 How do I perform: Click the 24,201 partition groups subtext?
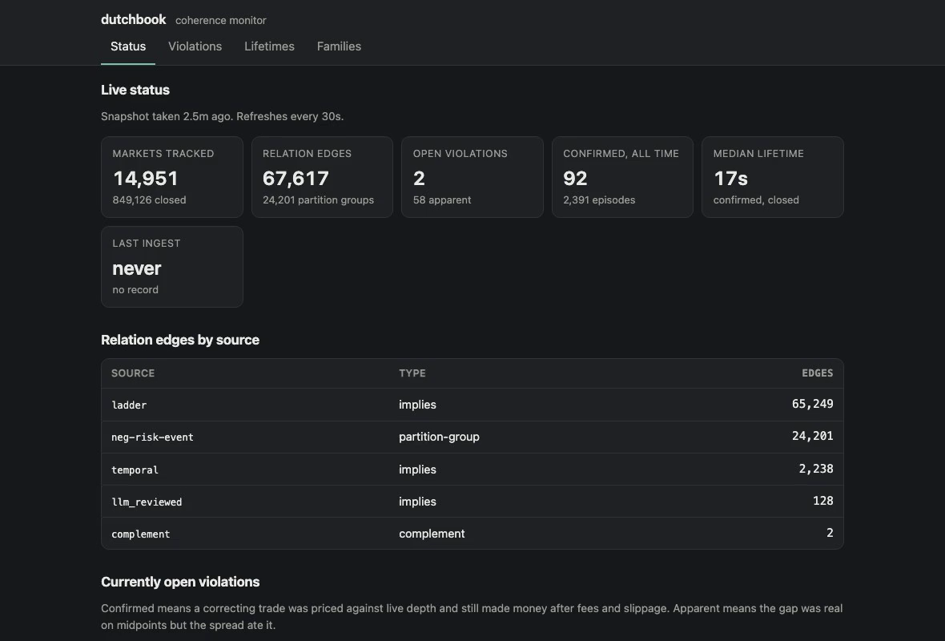click(x=318, y=200)
